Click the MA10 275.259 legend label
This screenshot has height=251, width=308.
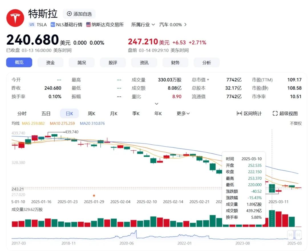click(62, 123)
